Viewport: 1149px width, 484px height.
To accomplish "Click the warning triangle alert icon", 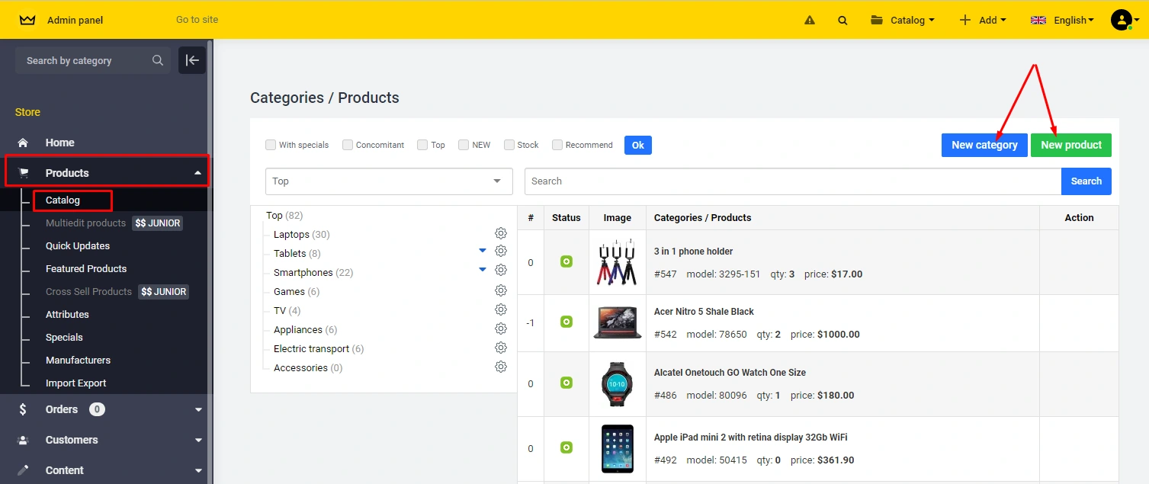I will 810,21.
